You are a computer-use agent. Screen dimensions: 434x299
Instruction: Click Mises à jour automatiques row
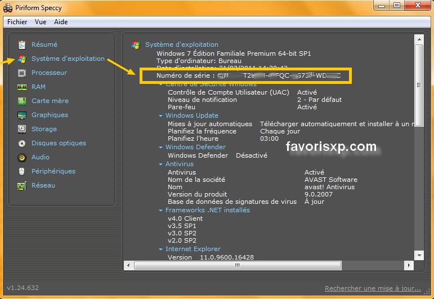pos(290,124)
